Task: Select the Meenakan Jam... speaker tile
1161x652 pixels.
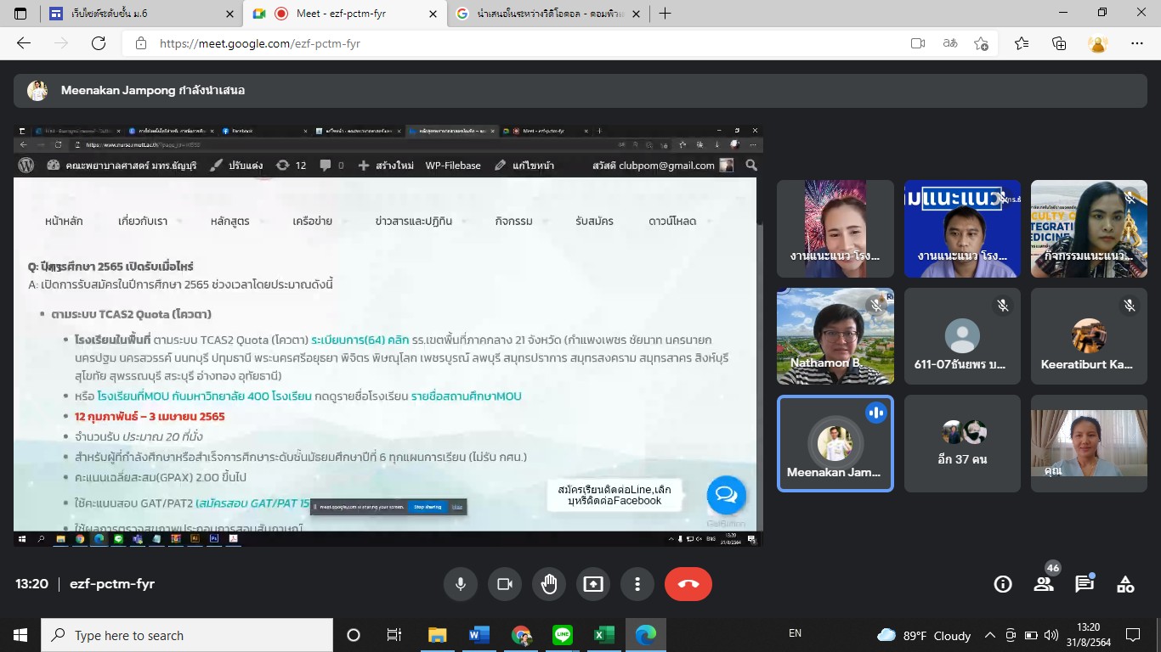Action: coord(835,444)
